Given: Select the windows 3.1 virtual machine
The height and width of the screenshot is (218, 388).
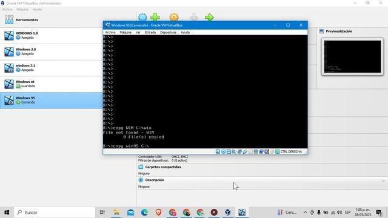Looking at the screenshot, I should [x=51, y=68].
